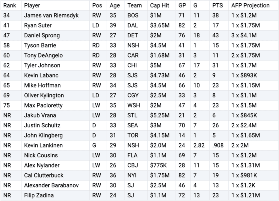Click Tony DeAngelo's $1.68M cap hit
The height and width of the screenshot is (201, 279).
click(x=160, y=55)
